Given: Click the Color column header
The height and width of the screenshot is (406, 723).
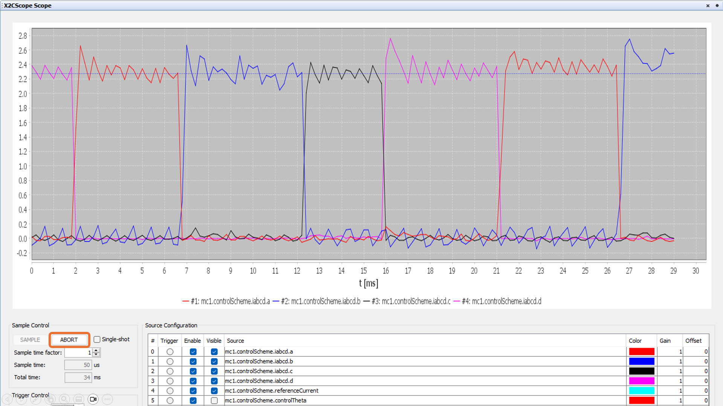Looking at the screenshot, I should [641, 341].
